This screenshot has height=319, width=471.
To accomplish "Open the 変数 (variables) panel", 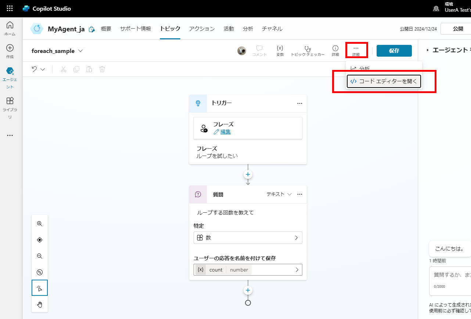I will (x=280, y=50).
